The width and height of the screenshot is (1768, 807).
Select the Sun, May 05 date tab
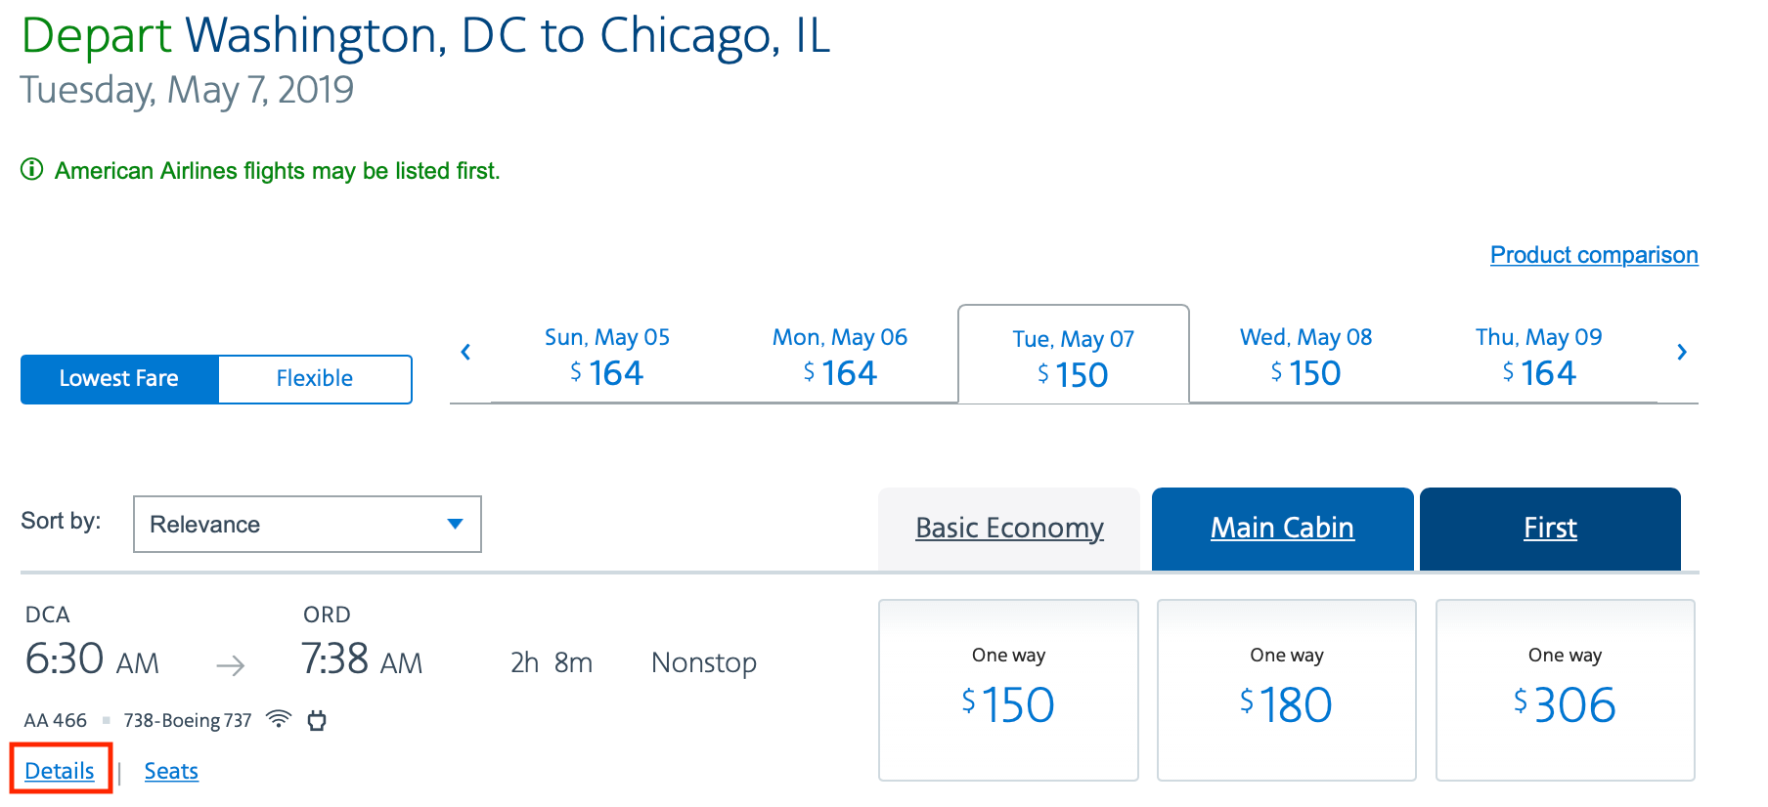tap(606, 357)
